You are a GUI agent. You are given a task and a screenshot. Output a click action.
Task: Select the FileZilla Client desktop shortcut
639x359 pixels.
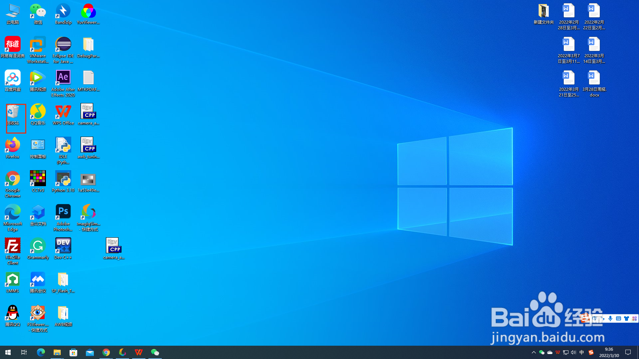coord(13,252)
